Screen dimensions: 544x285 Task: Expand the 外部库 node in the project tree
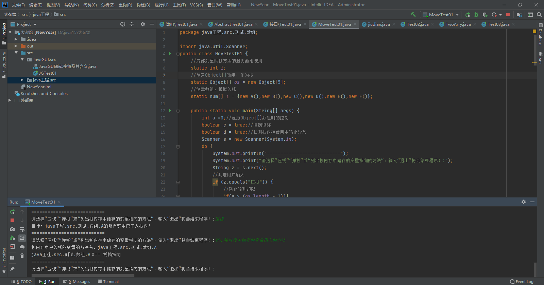(x=10, y=100)
